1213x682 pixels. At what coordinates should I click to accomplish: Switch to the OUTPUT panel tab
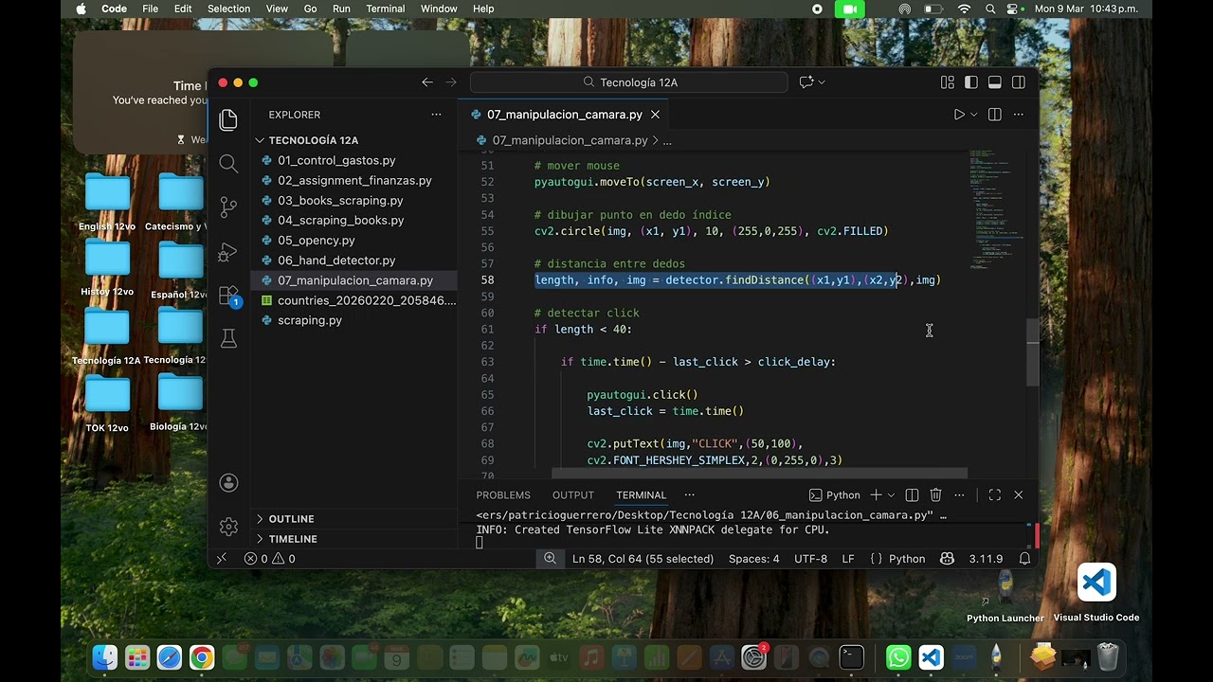pyautogui.click(x=573, y=495)
